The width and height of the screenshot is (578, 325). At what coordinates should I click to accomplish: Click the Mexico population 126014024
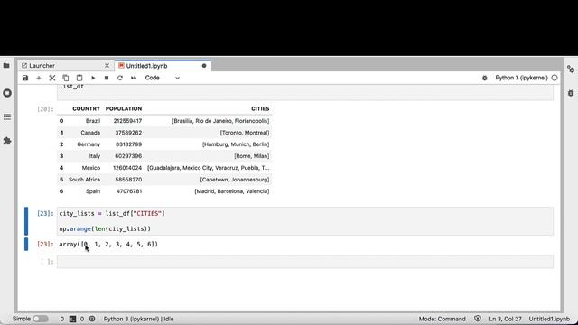(x=127, y=168)
